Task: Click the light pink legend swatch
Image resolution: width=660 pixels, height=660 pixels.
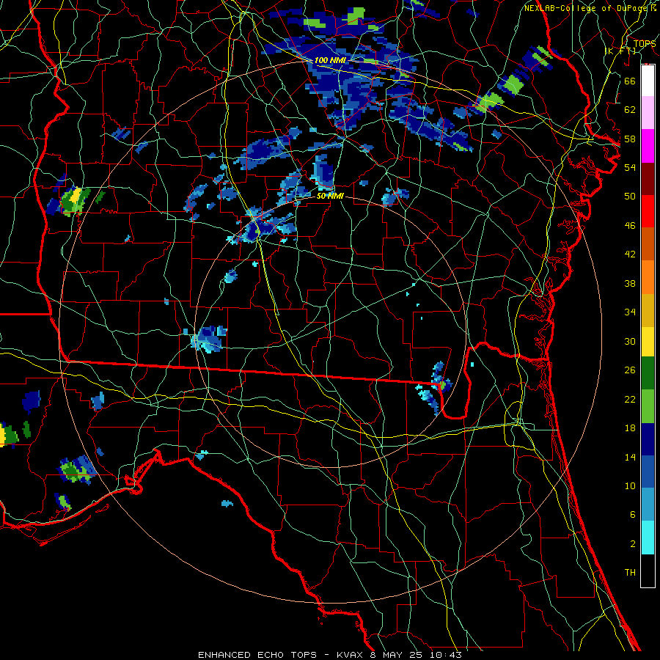Action: tap(648, 113)
